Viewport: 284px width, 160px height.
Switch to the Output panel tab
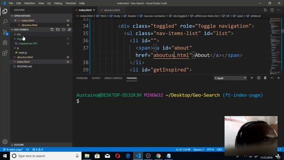click(x=96, y=78)
